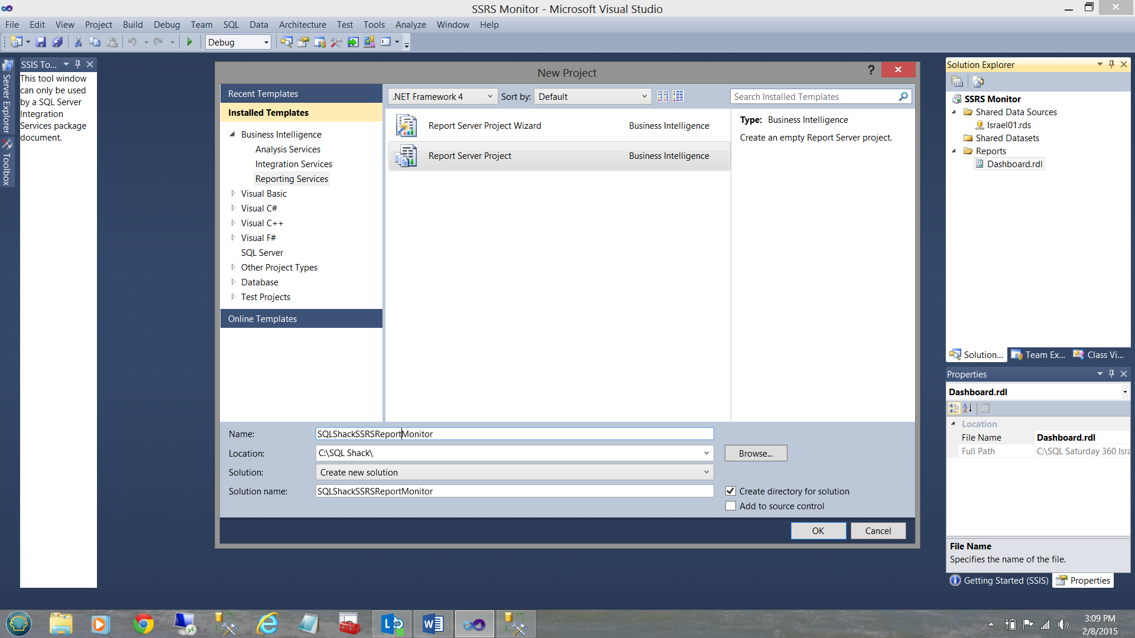Click the Browse... button

pyautogui.click(x=755, y=453)
